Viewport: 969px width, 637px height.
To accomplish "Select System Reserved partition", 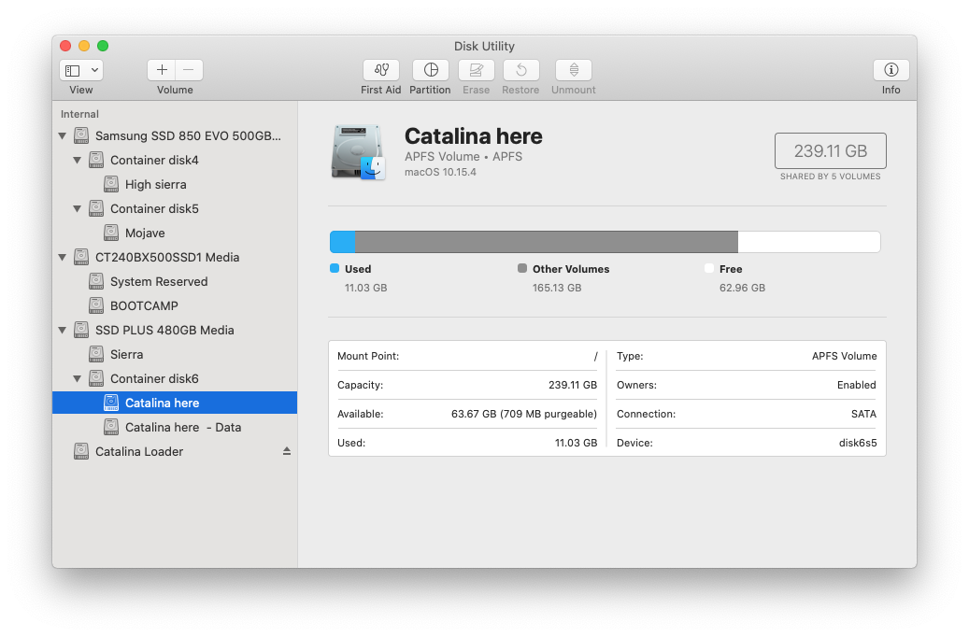I will click(175, 282).
